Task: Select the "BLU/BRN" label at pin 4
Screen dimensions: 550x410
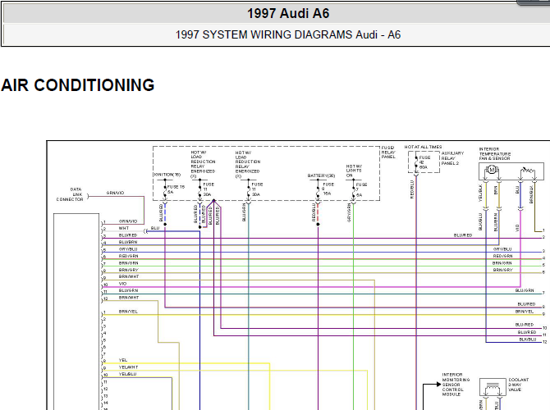Action: click(128, 242)
